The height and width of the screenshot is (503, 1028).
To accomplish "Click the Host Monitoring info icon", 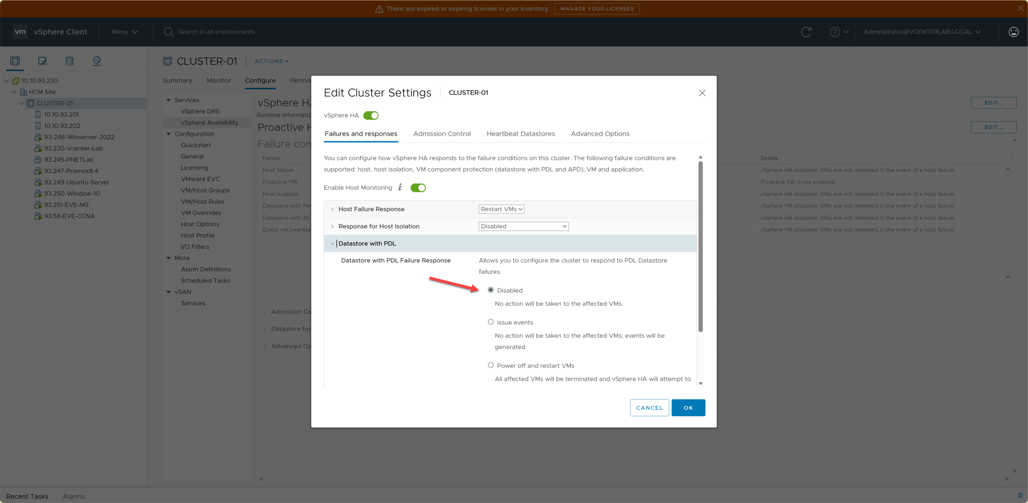I will (x=400, y=187).
